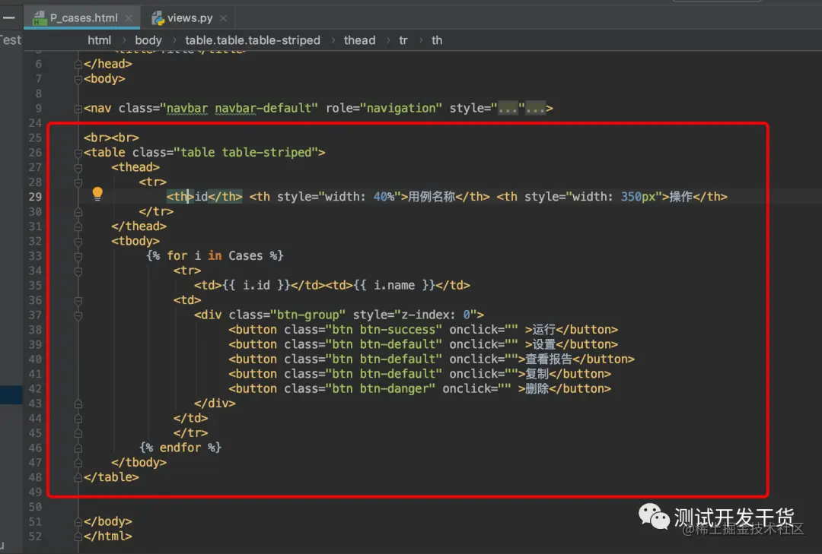822x554 pixels.
Task: Select tr in the breadcrumb bar
Action: [403, 40]
